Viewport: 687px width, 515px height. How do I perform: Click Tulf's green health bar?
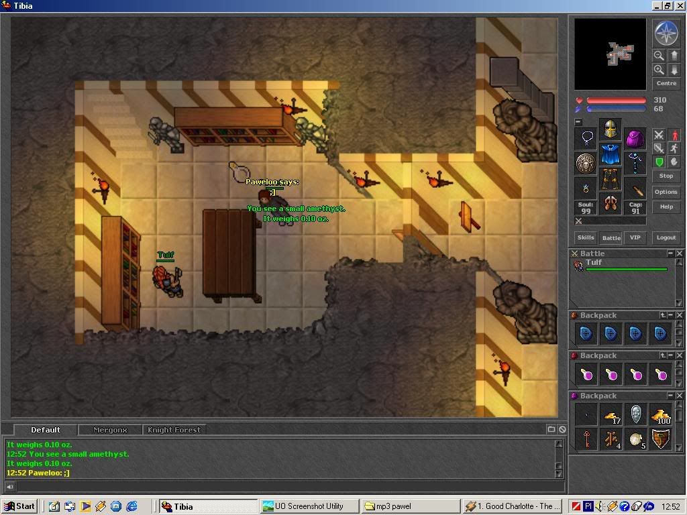(x=626, y=270)
